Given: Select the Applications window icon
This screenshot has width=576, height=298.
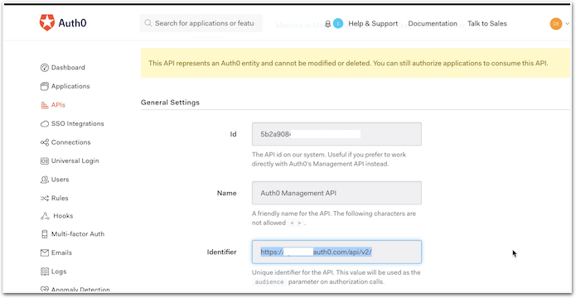Looking at the screenshot, I should click(45, 86).
